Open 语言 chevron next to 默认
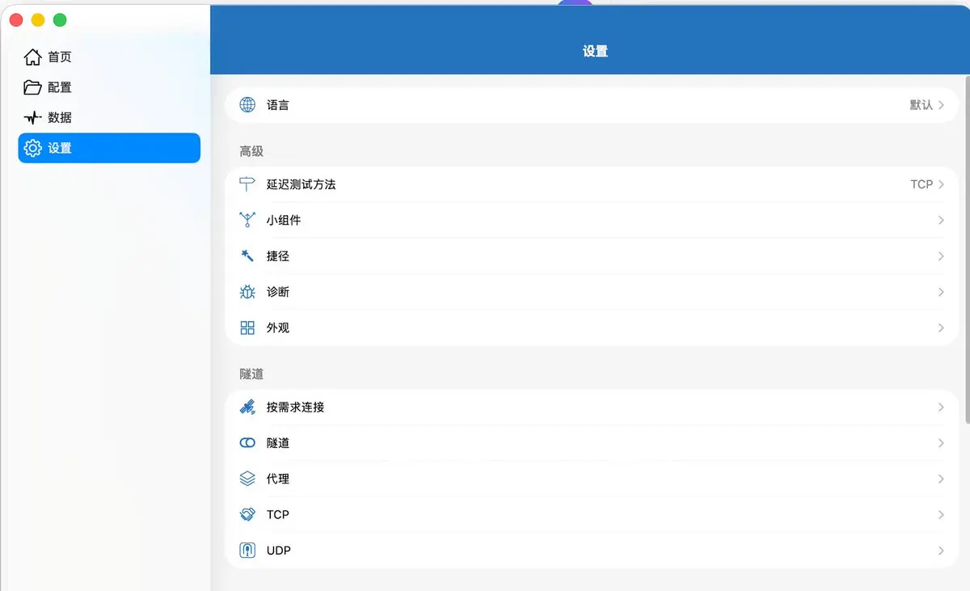970x591 pixels. [942, 105]
